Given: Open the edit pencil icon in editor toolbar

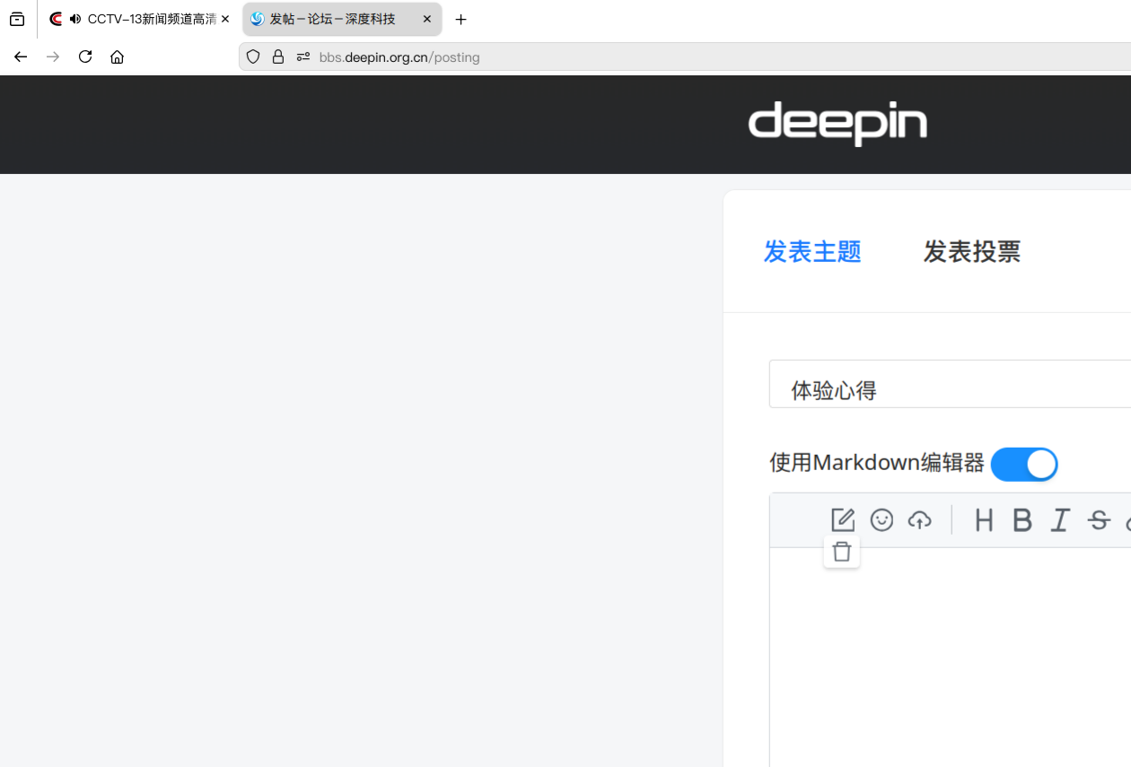Looking at the screenshot, I should click(x=843, y=520).
